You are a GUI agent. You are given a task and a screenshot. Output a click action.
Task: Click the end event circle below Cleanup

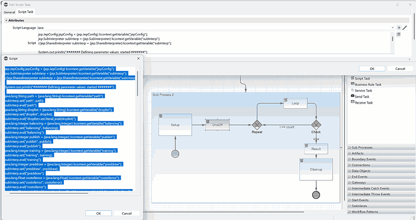[316, 195]
